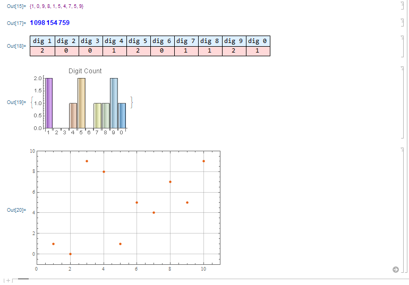
Task: Click the count value under dig 0
Action: (258, 51)
